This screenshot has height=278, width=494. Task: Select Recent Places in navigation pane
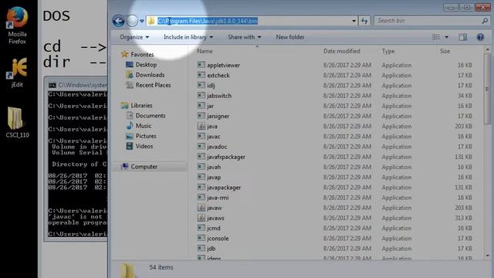153,85
